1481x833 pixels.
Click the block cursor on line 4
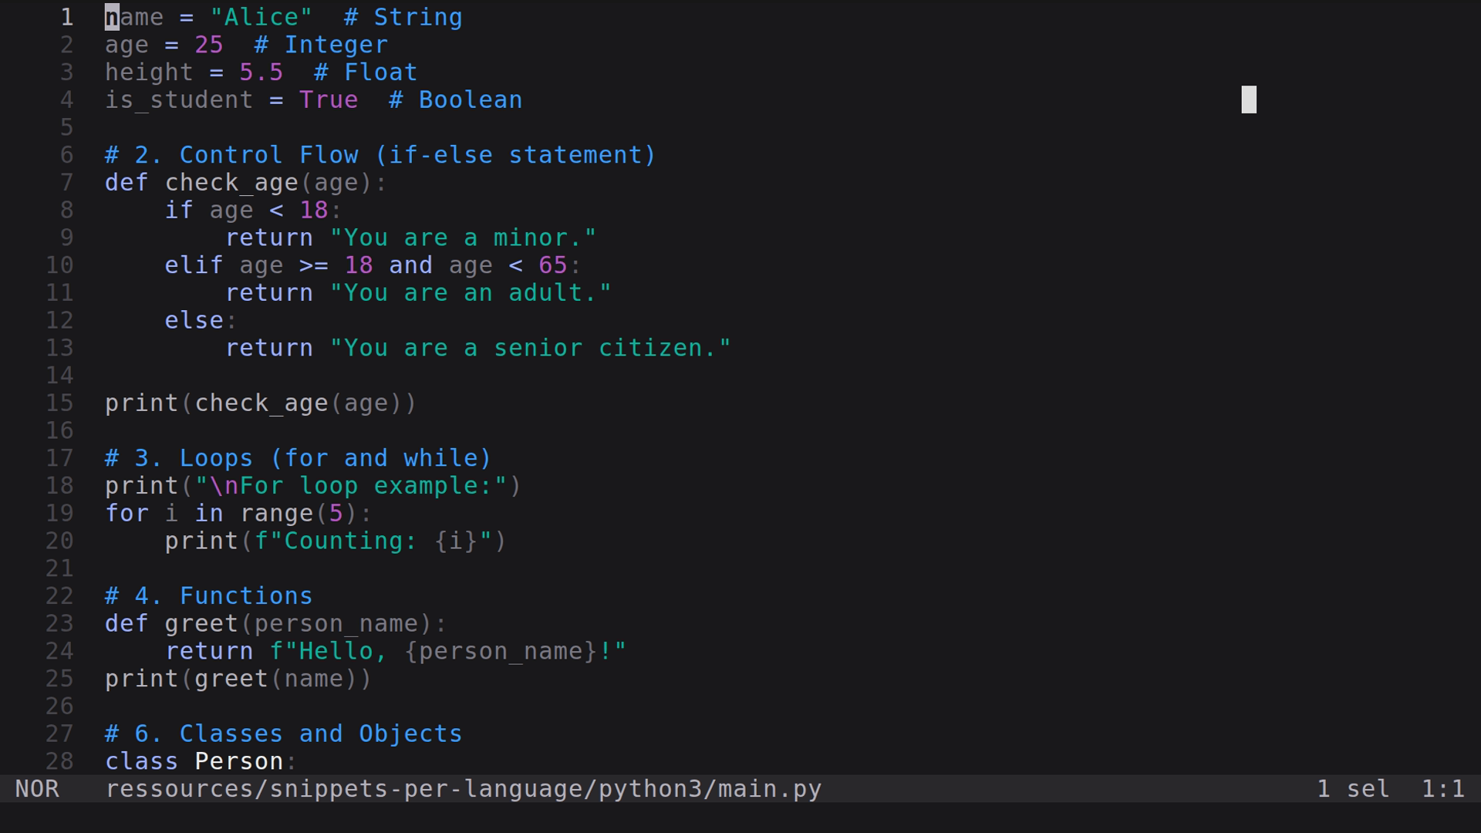(x=1249, y=99)
